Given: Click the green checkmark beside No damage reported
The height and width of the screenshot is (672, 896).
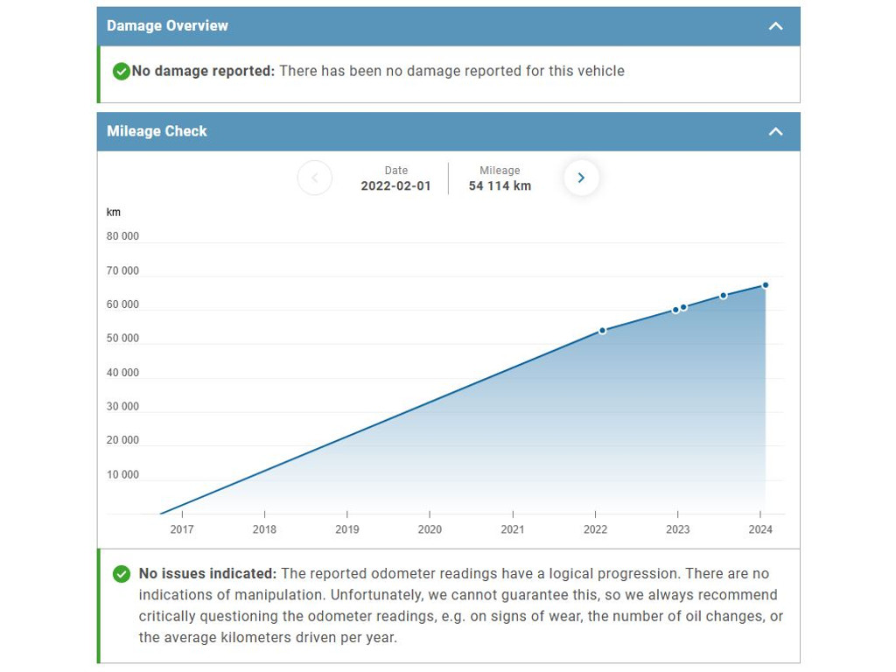Looking at the screenshot, I should click(x=122, y=71).
